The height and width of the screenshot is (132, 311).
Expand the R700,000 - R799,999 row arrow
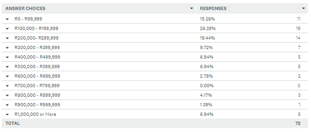coord(7,86)
